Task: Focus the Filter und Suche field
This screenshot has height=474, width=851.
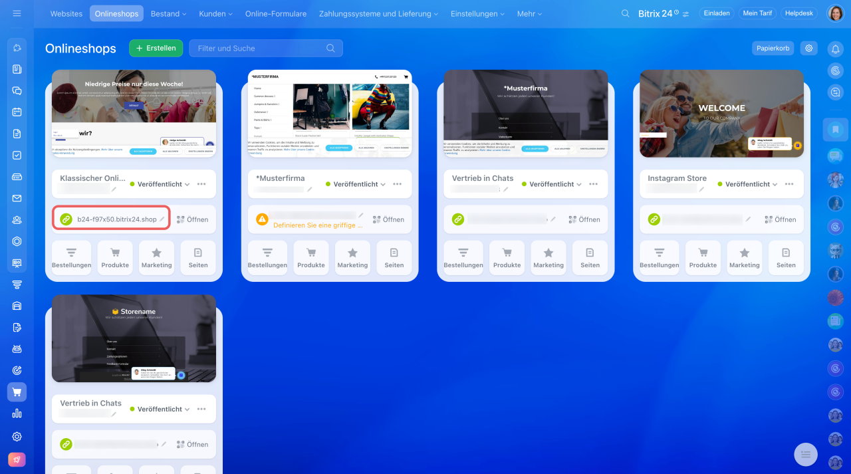Action: 266,48
